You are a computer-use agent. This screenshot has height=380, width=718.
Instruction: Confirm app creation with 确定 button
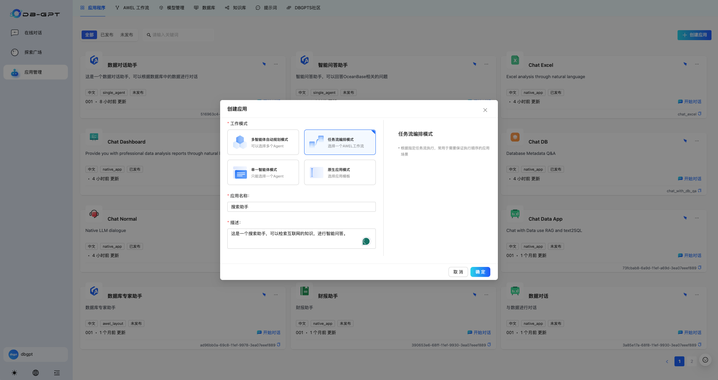(480, 272)
